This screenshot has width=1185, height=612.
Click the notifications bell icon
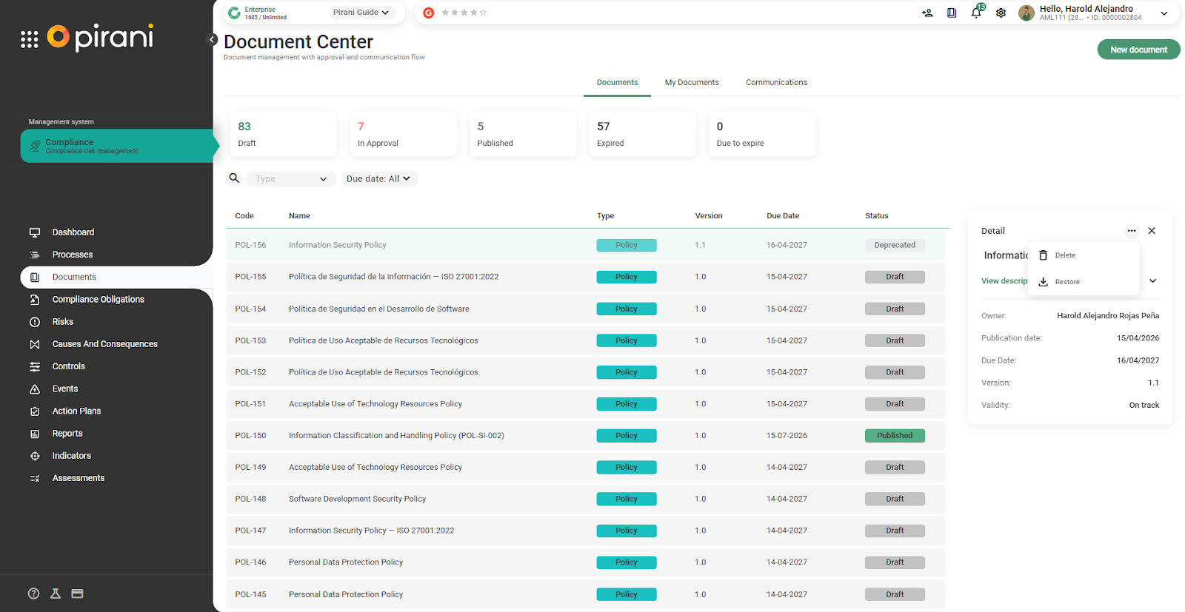pyautogui.click(x=976, y=13)
